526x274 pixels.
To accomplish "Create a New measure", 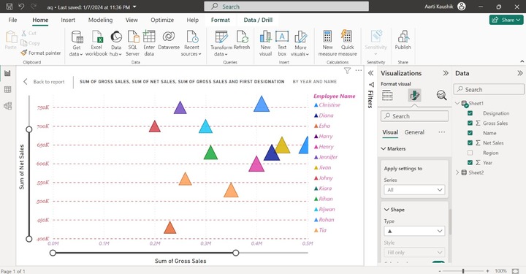I will coord(327,44).
